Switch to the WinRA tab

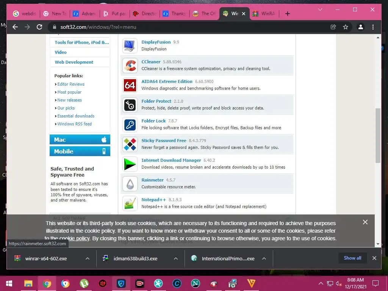(264, 14)
